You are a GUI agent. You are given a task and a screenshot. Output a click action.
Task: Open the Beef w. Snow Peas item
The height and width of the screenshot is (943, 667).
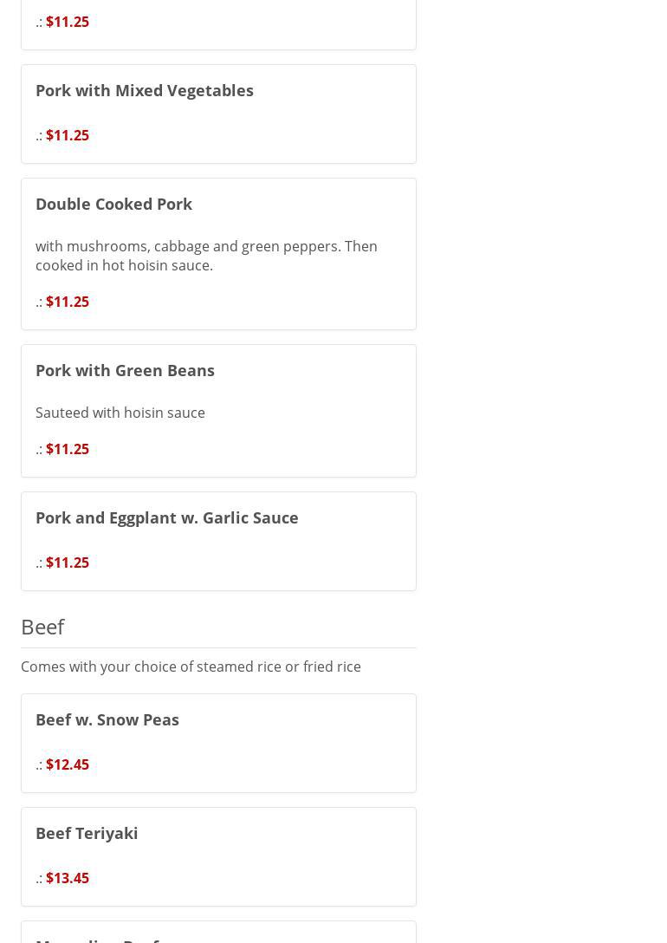[x=107, y=719]
